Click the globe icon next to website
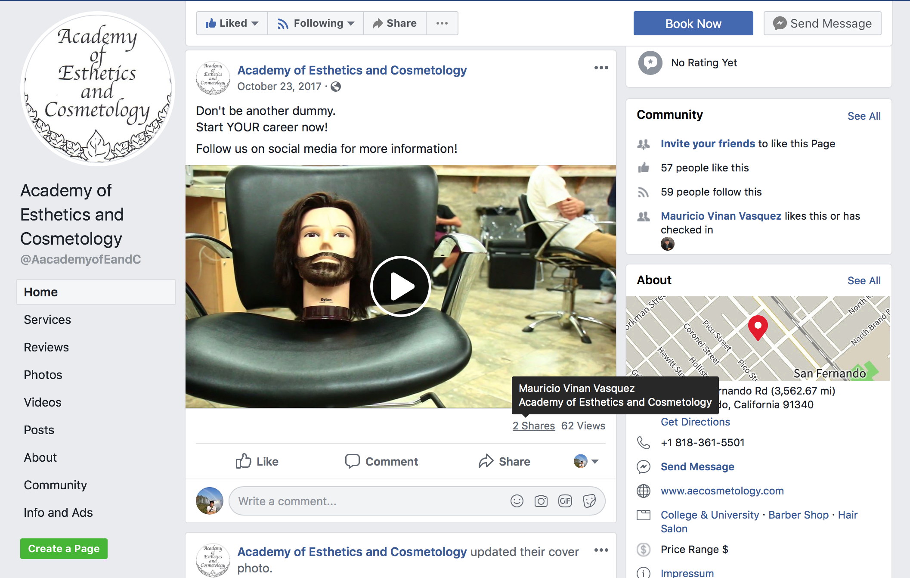910x578 pixels. tap(643, 491)
